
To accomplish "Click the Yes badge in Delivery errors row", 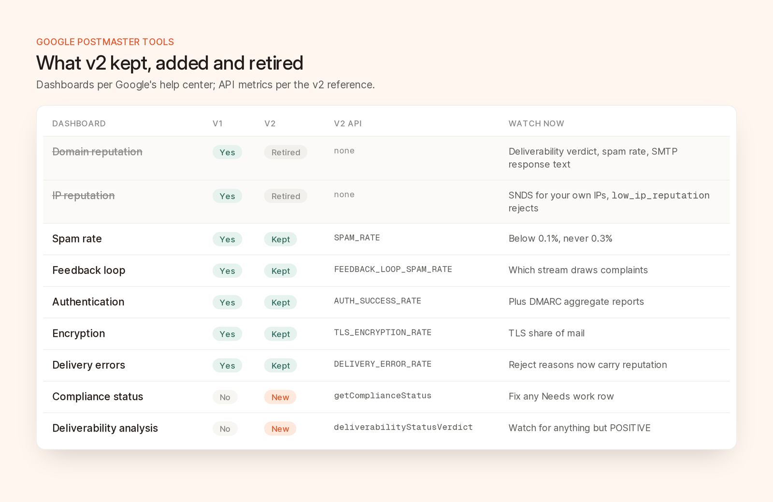I will coord(227,366).
